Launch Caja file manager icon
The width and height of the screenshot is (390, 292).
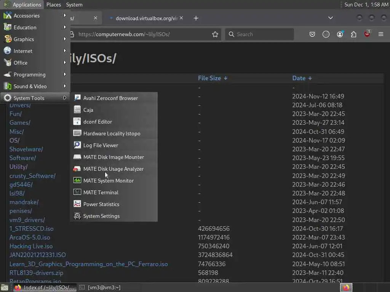coord(77,109)
